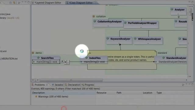Viewport: 195px width, 110px height.
Task: Click the class icon on StandardAnalyzer
Action: tap(164, 58)
